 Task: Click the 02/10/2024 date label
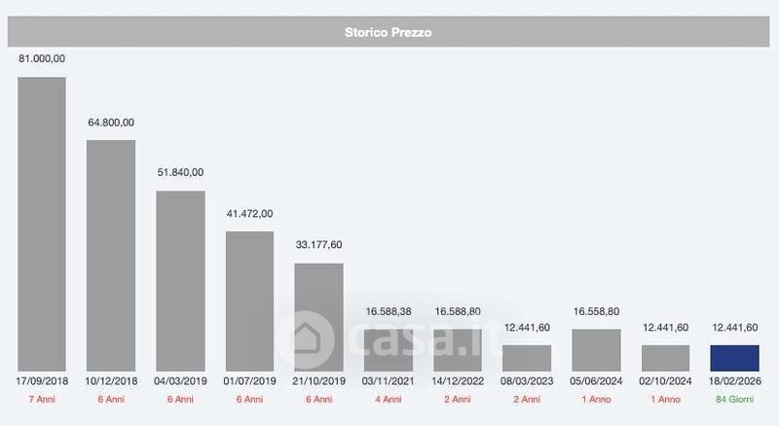[666, 382]
